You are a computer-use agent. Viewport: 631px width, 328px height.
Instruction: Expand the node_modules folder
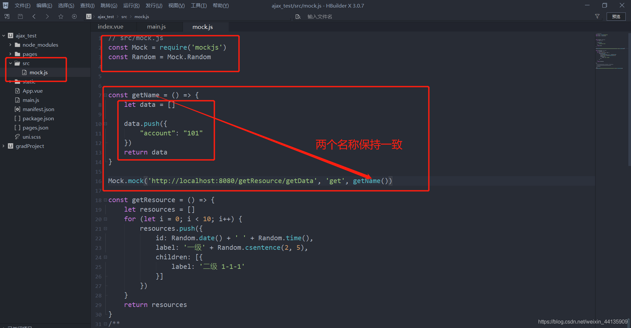tap(10, 45)
